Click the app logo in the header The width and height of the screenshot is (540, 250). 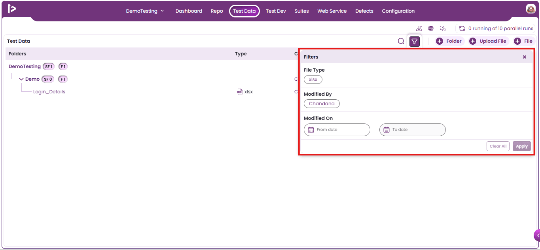click(12, 9)
